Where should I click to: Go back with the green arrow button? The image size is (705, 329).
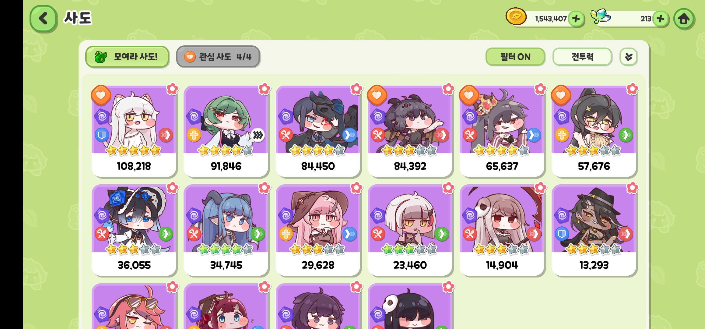point(43,19)
